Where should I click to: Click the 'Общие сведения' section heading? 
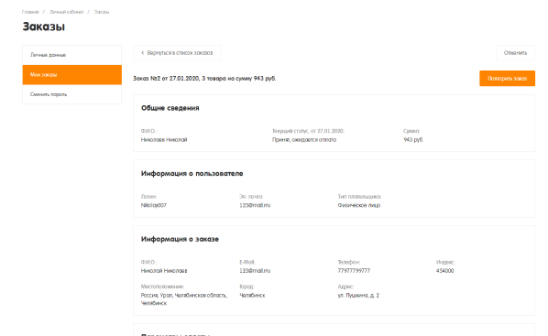pyautogui.click(x=170, y=108)
